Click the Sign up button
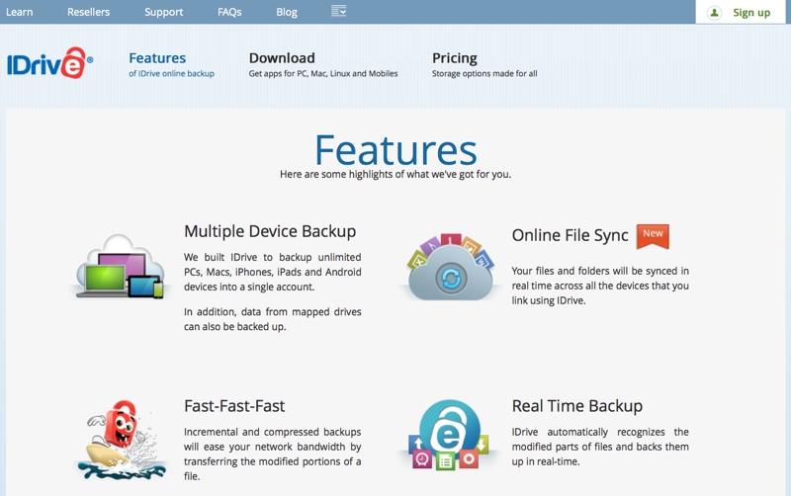The image size is (791, 496). 740,12
